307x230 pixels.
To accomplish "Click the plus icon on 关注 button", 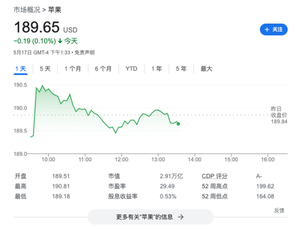I will [267, 30].
